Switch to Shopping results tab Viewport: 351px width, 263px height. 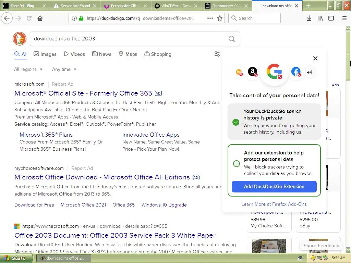click(x=158, y=54)
